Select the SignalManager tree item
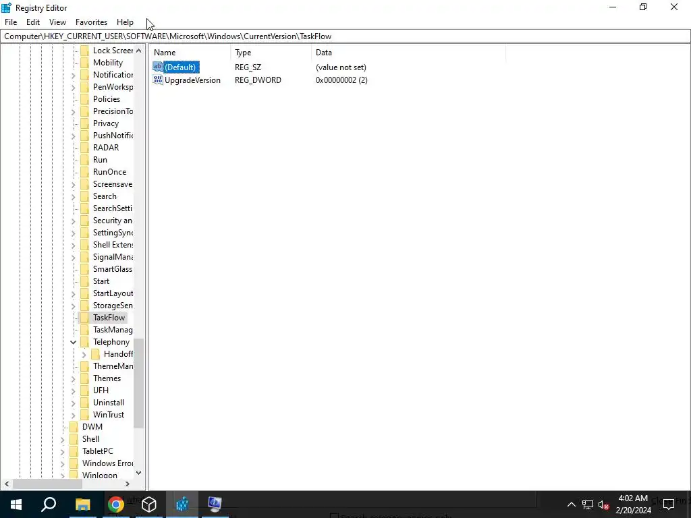Viewport: 691px width, 518px height. tap(113, 257)
